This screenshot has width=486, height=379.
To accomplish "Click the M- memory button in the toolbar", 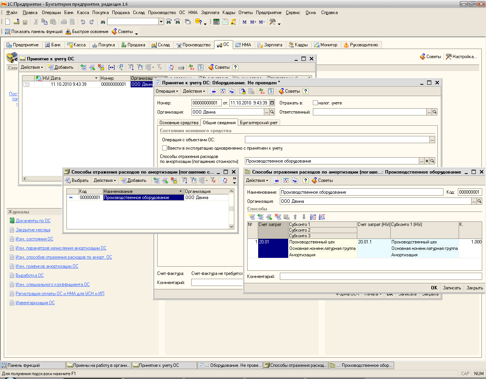I will (262, 22).
